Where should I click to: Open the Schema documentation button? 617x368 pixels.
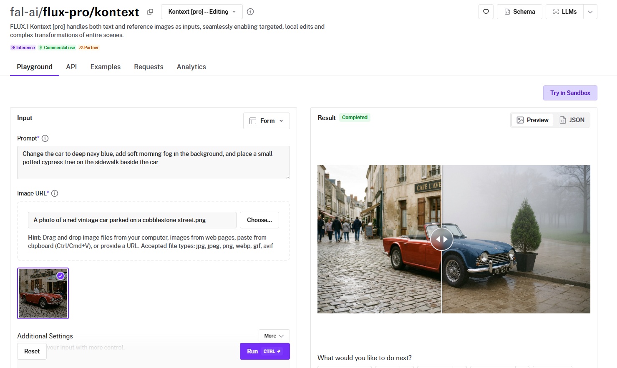click(x=519, y=12)
